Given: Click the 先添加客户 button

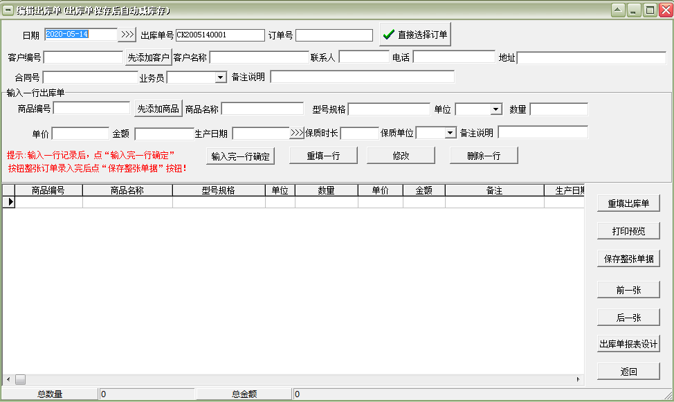Looking at the screenshot, I should pos(148,57).
